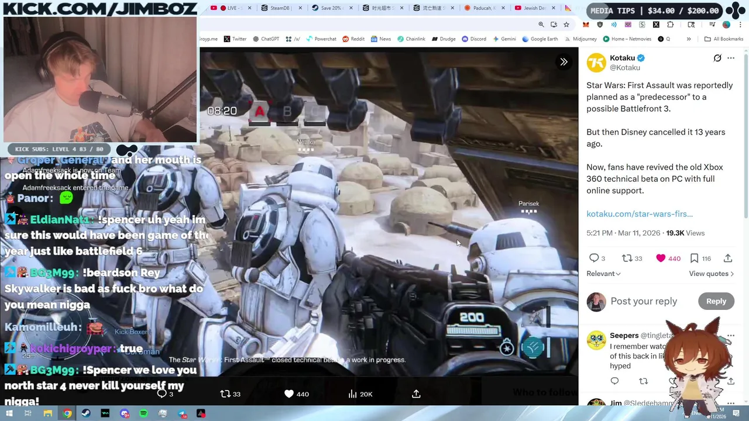
Task: Reply to Seepers comment
Action: (614, 381)
